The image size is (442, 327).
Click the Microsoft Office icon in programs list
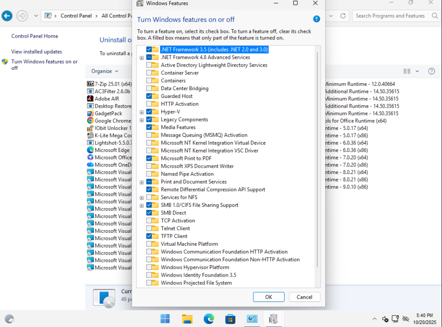click(x=90, y=157)
